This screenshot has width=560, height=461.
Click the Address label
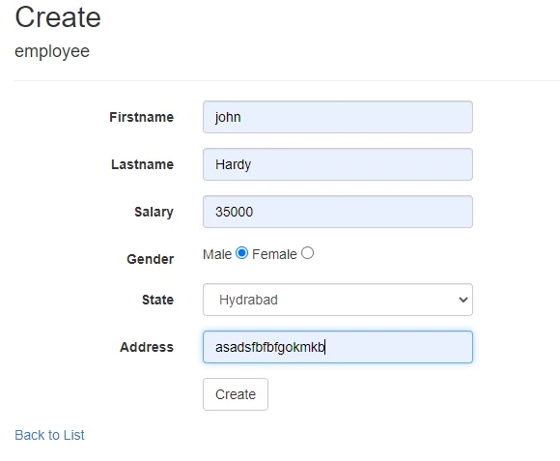(x=147, y=347)
